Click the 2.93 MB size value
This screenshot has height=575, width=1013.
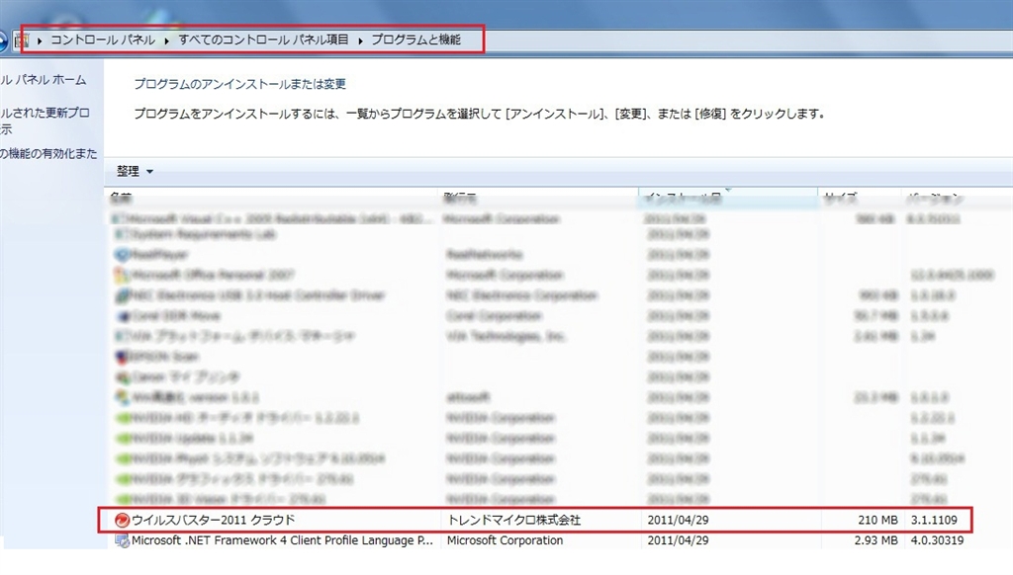coord(876,540)
